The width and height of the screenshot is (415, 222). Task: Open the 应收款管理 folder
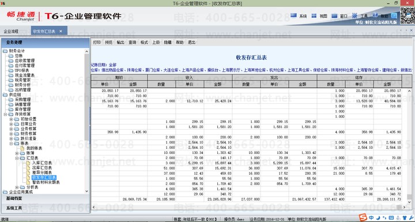point(25,61)
